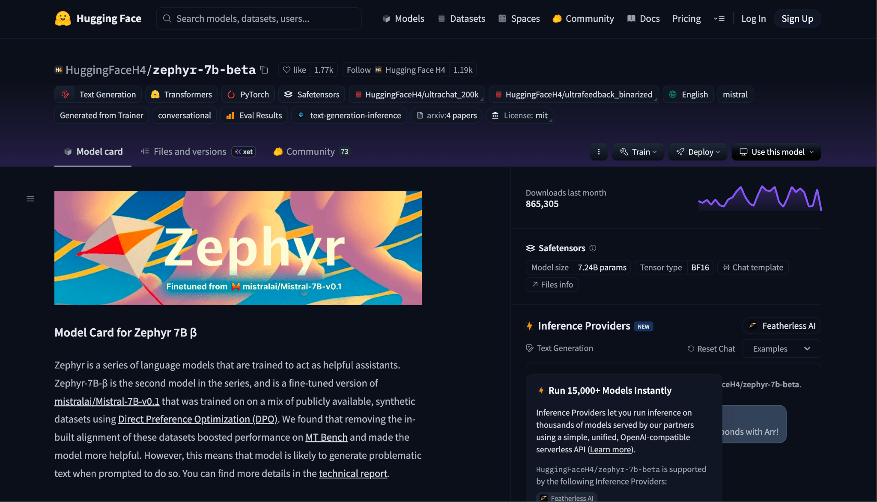Viewport: 877px width, 502px height.
Task: Follow Hugging Face H4
Action: pyautogui.click(x=396, y=70)
